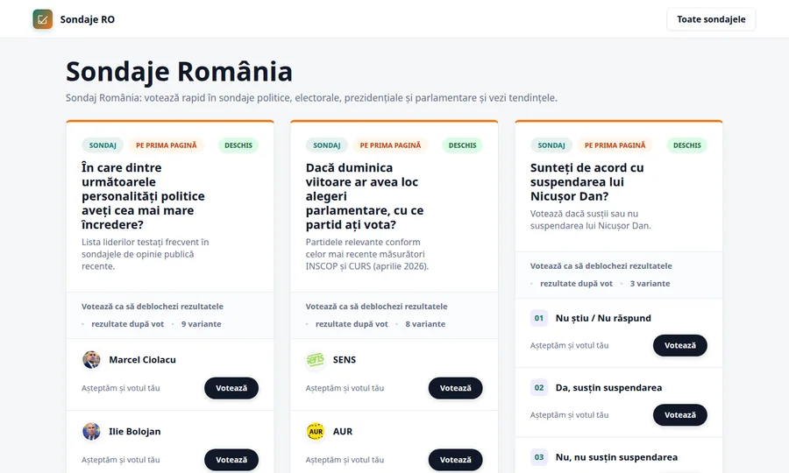
Task: Click the Lista liderilor testați description
Action: pyautogui.click(x=145, y=254)
